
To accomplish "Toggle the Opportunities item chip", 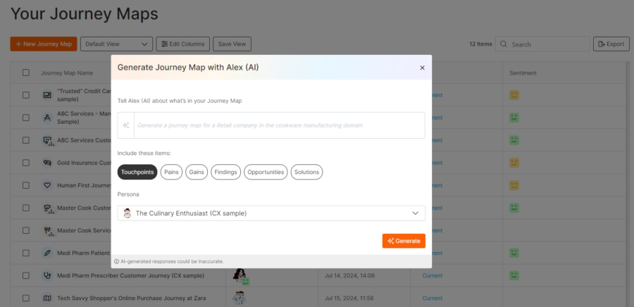I will [266, 172].
